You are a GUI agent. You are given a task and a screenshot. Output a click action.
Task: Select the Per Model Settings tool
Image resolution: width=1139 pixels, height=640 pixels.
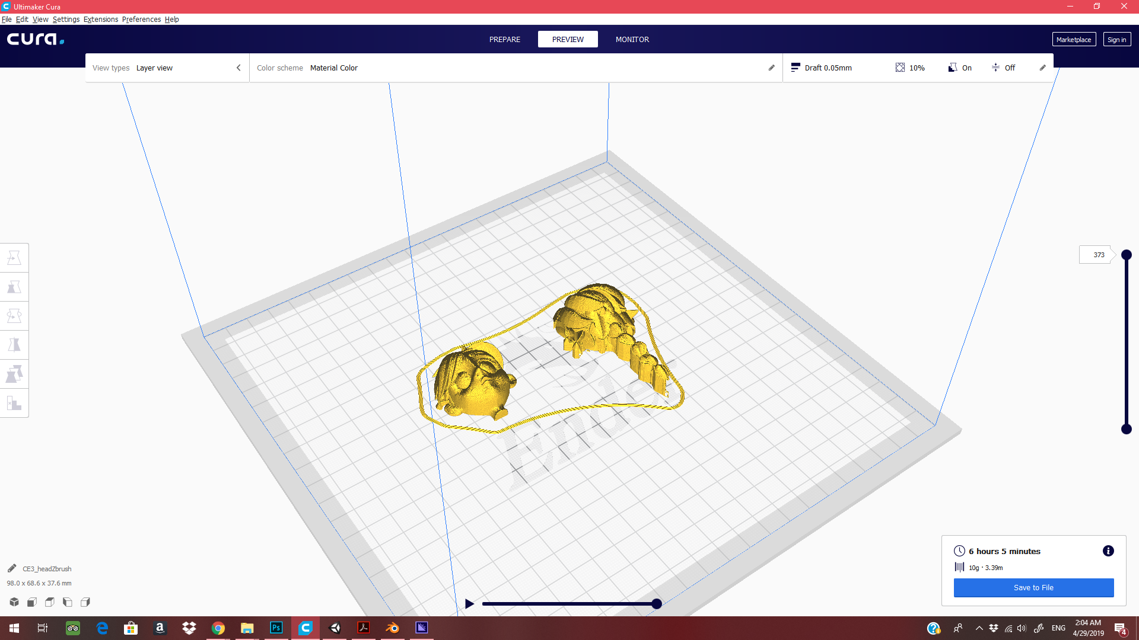coord(14,374)
